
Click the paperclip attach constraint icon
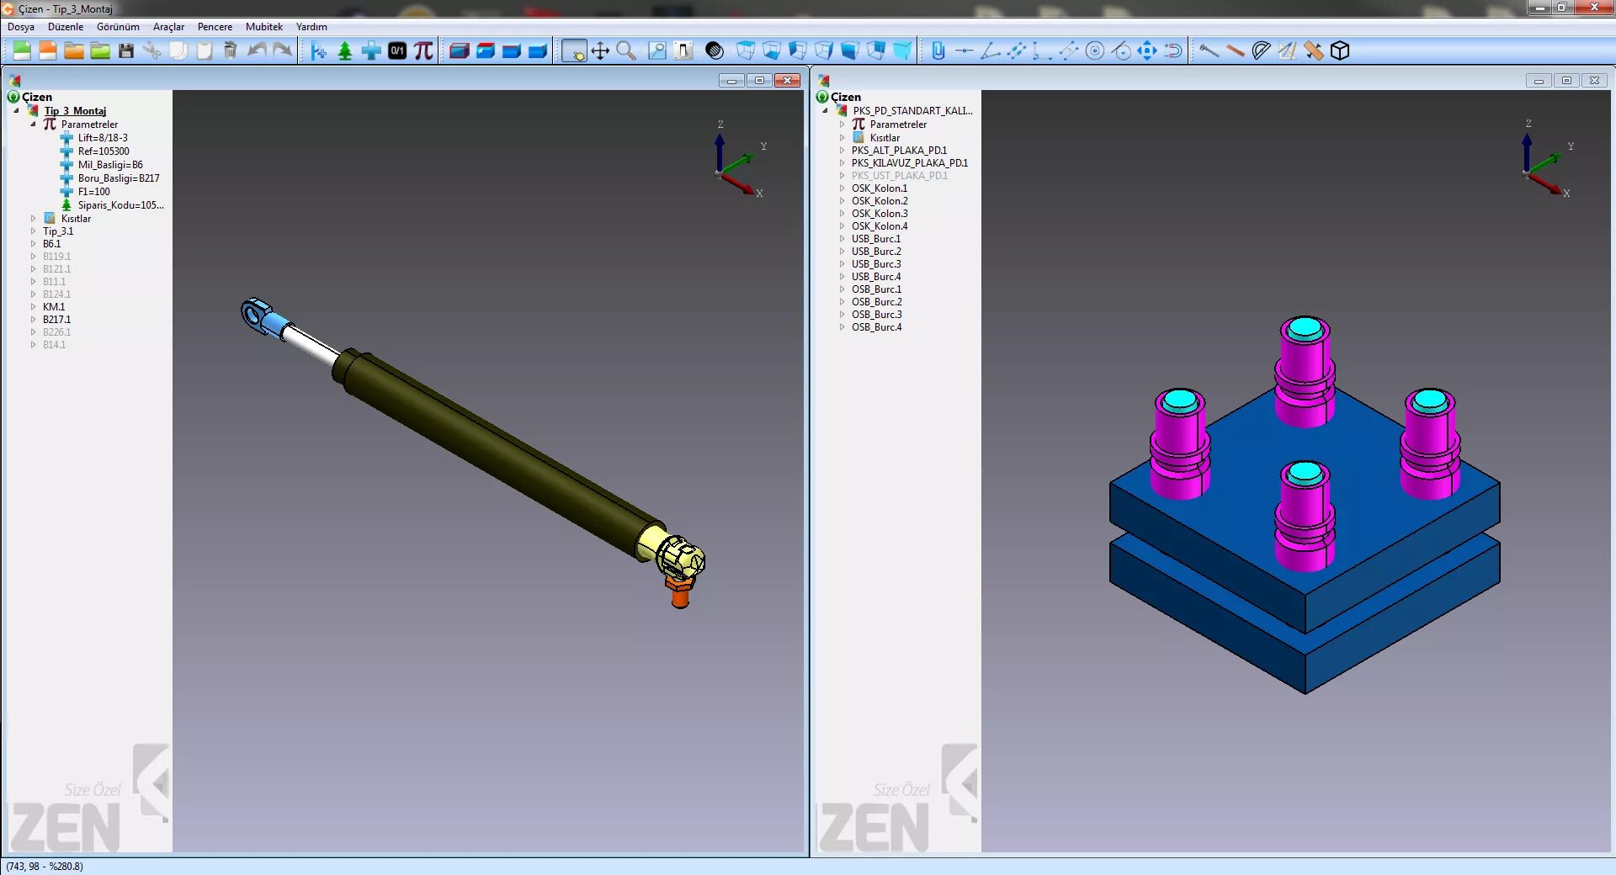938,50
